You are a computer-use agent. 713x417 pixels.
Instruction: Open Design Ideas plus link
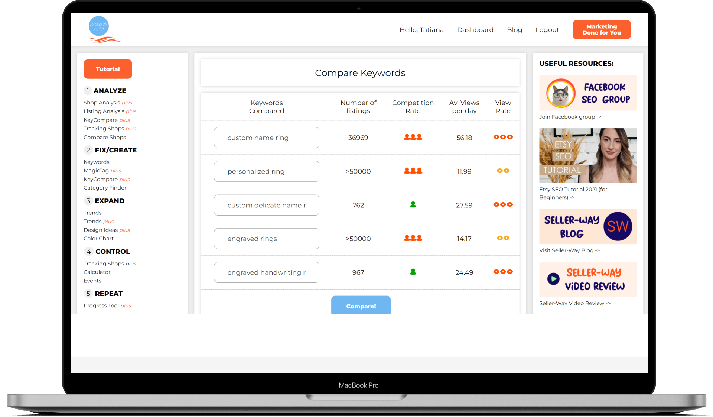pos(107,230)
